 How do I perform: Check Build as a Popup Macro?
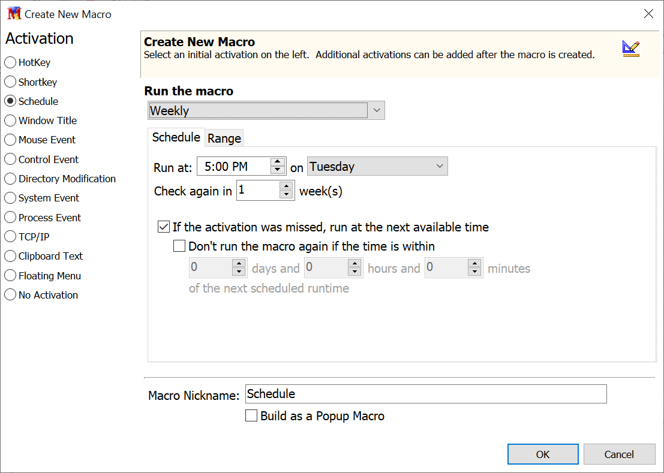(x=252, y=416)
